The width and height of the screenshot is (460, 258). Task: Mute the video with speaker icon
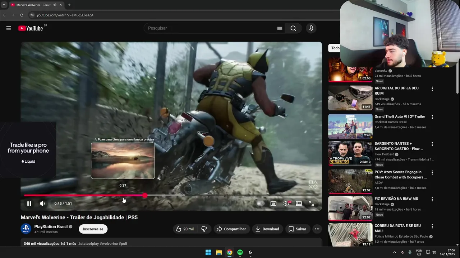click(x=42, y=204)
